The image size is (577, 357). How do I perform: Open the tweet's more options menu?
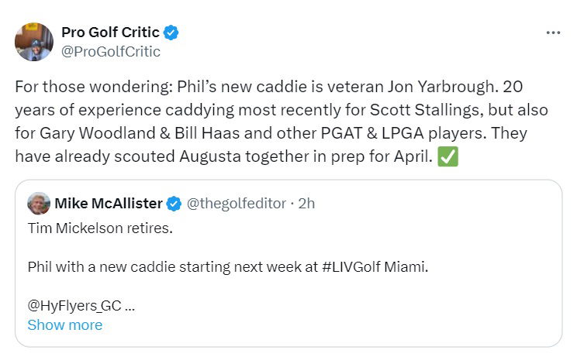pos(552,33)
